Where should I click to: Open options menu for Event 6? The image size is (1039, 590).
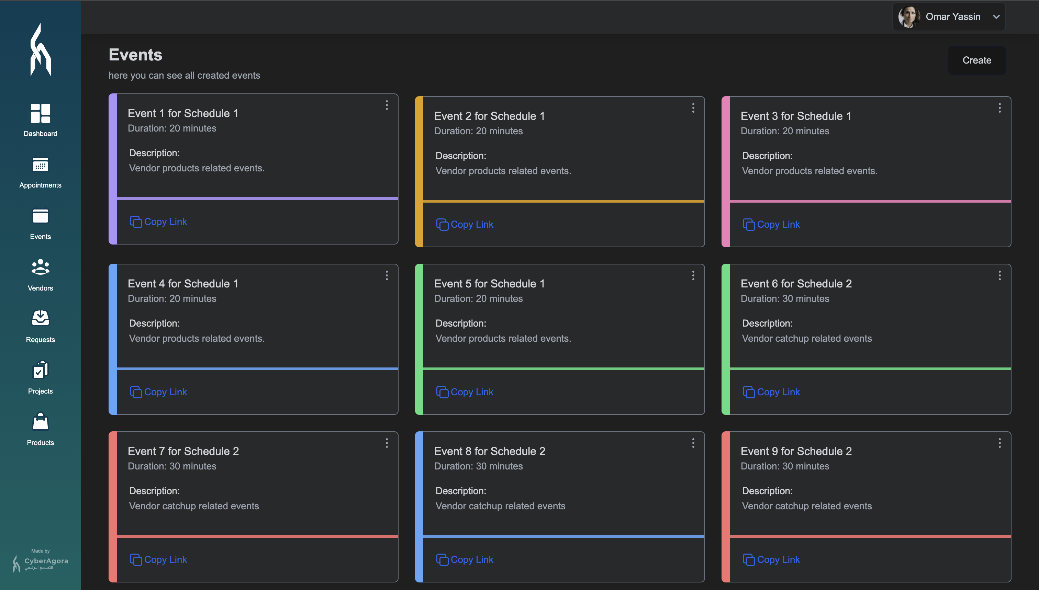(x=1000, y=275)
